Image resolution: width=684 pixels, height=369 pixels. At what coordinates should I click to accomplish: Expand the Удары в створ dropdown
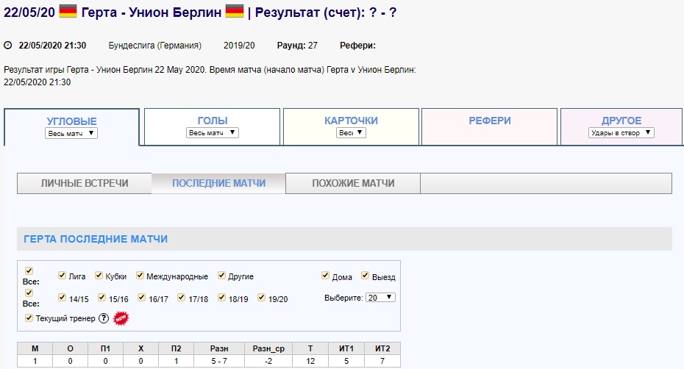[x=621, y=133]
